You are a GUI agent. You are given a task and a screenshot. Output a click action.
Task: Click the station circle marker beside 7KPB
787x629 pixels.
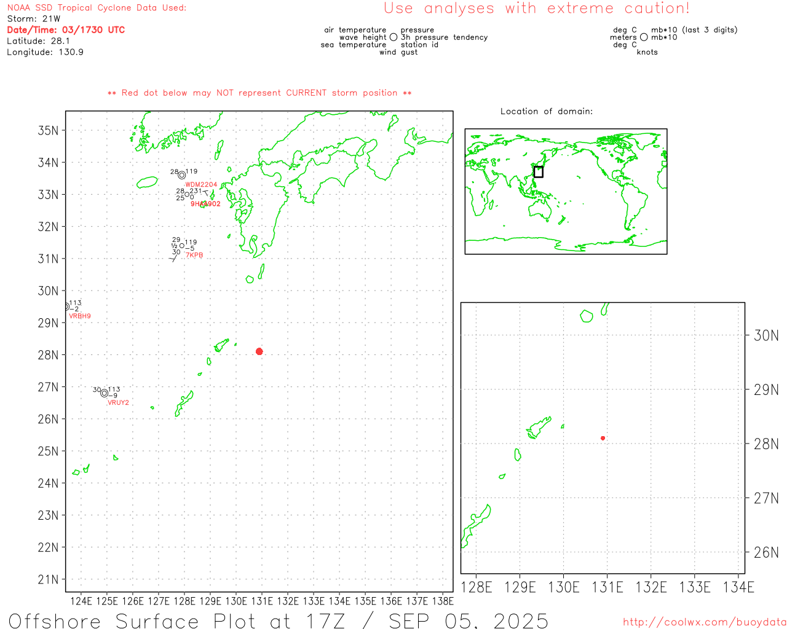tap(182, 246)
